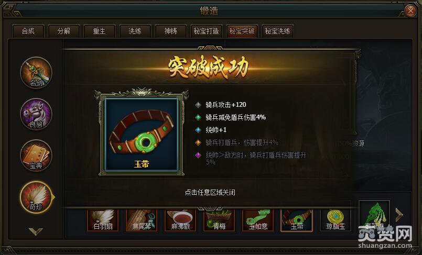Select the 青梅 basket item
422x255 pixels.
pos(219,220)
